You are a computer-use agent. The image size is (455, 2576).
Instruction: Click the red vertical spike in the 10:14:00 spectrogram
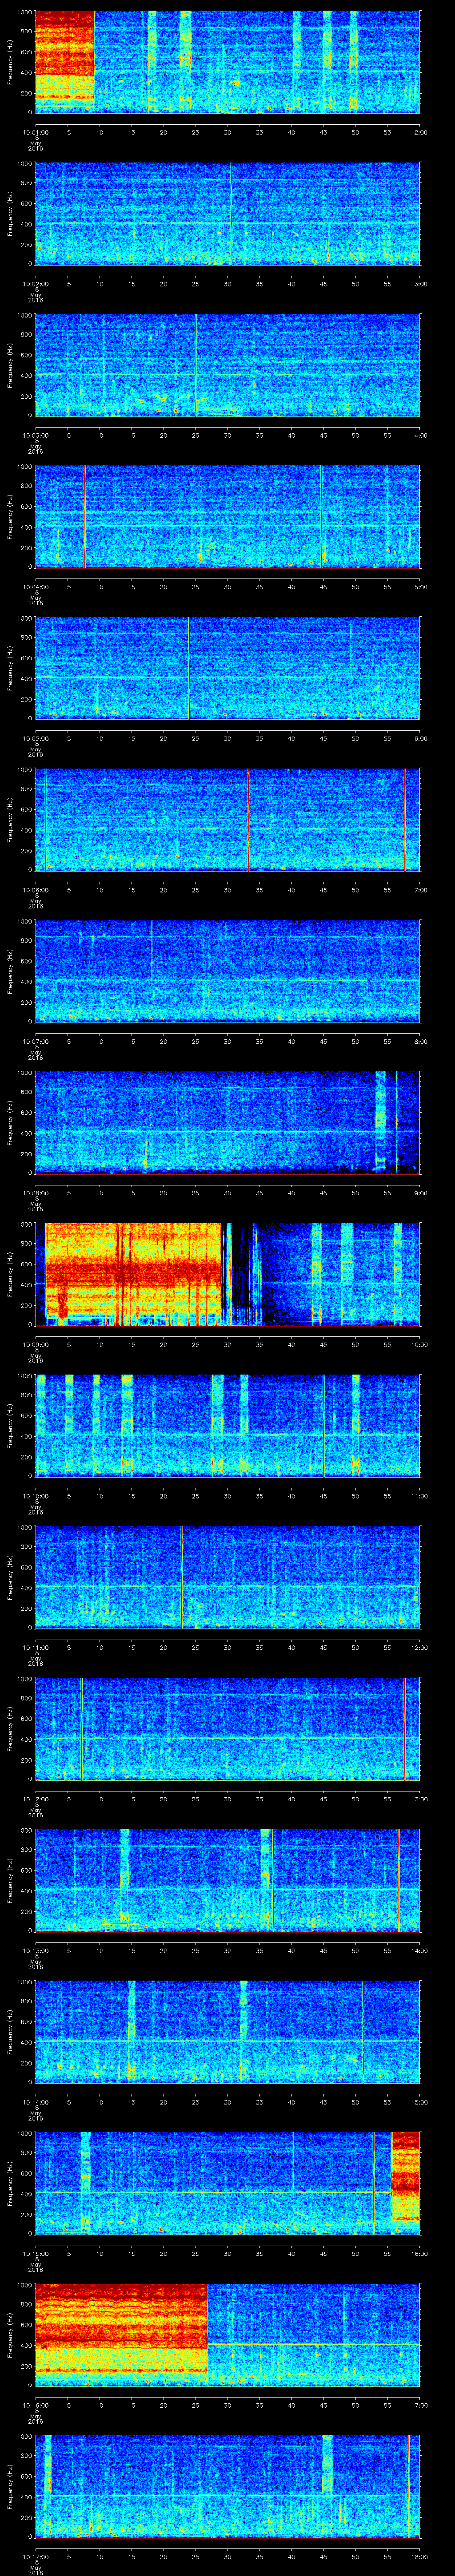[x=363, y=2032]
